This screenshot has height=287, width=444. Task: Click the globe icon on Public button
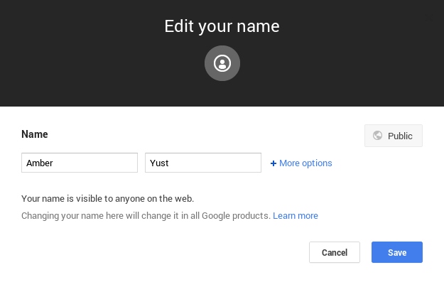(377, 136)
